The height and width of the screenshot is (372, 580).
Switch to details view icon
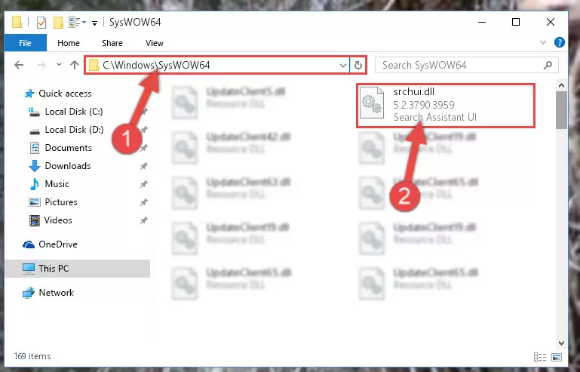(540, 357)
